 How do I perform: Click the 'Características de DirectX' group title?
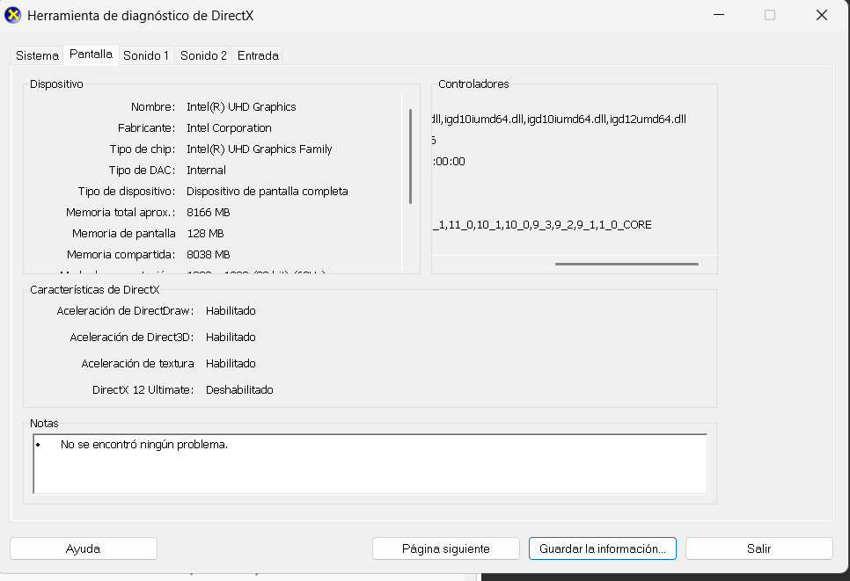point(94,290)
